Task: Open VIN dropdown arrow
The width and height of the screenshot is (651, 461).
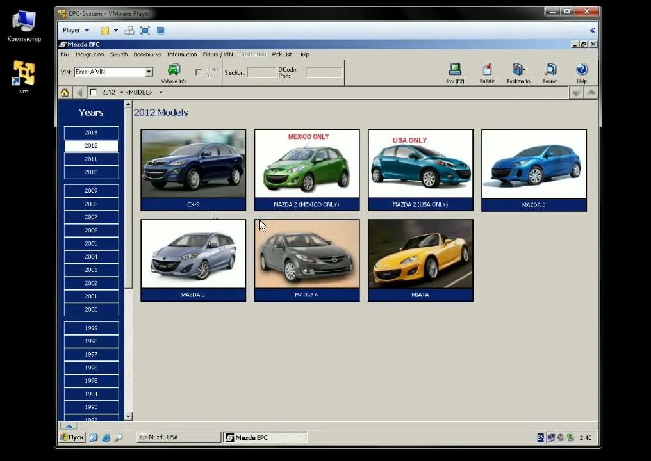Action: [149, 72]
